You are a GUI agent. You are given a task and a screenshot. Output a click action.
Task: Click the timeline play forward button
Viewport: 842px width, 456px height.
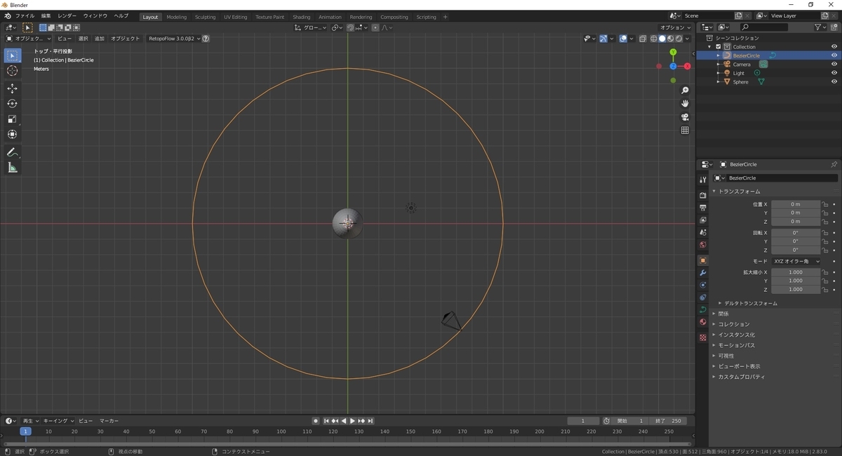(x=352, y=421)
